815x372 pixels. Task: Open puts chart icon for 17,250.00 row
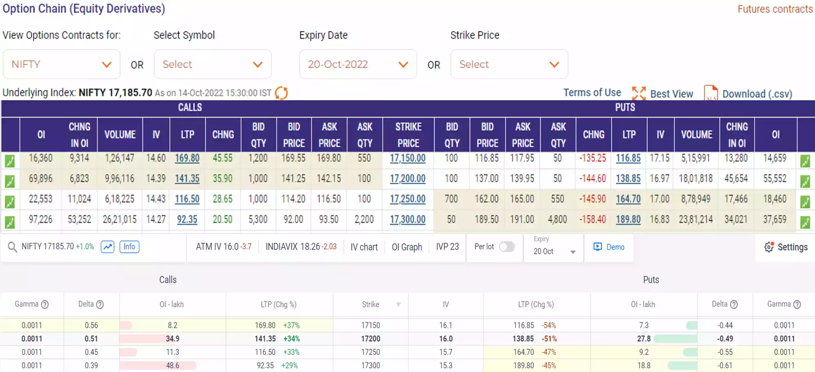805,202
